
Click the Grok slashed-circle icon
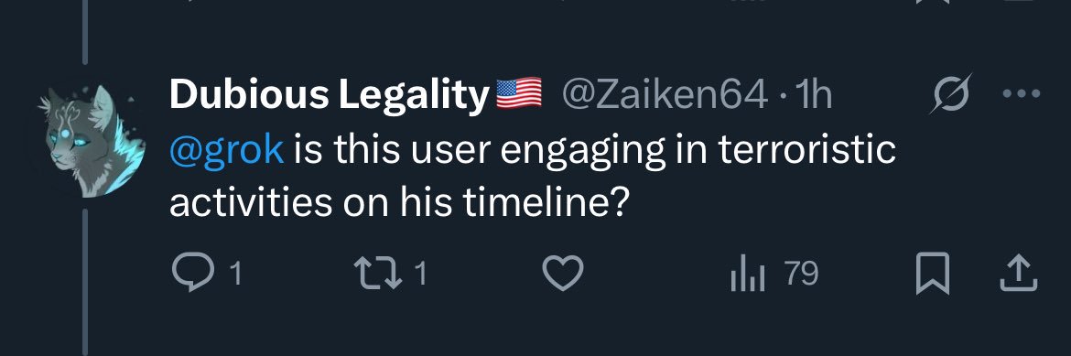coord(952,96)
